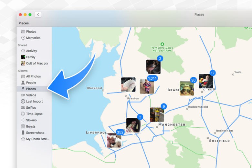
Task: Open the 1,014 photo cluster thumbnail
Action: point(147,86)
